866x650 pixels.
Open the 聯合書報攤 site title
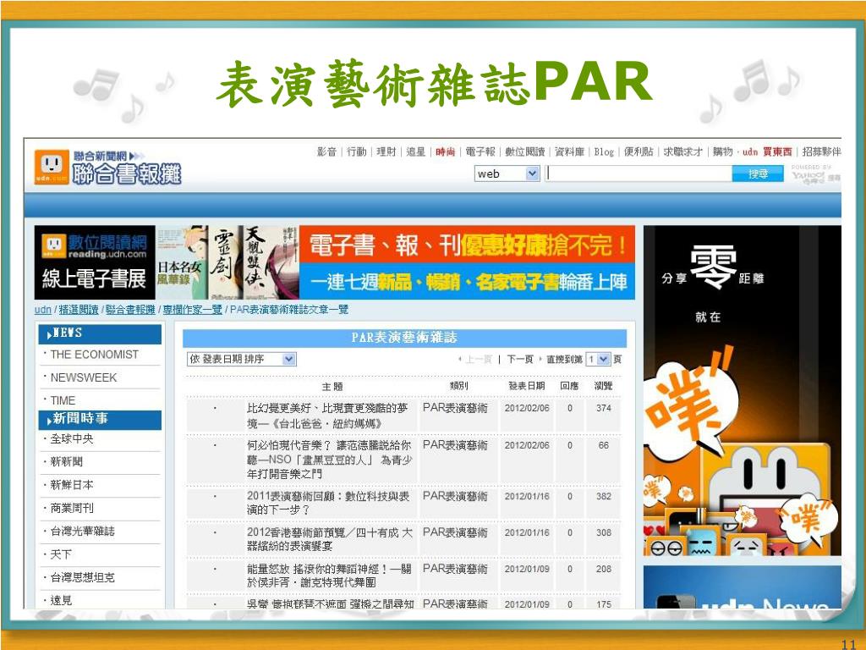127,174
